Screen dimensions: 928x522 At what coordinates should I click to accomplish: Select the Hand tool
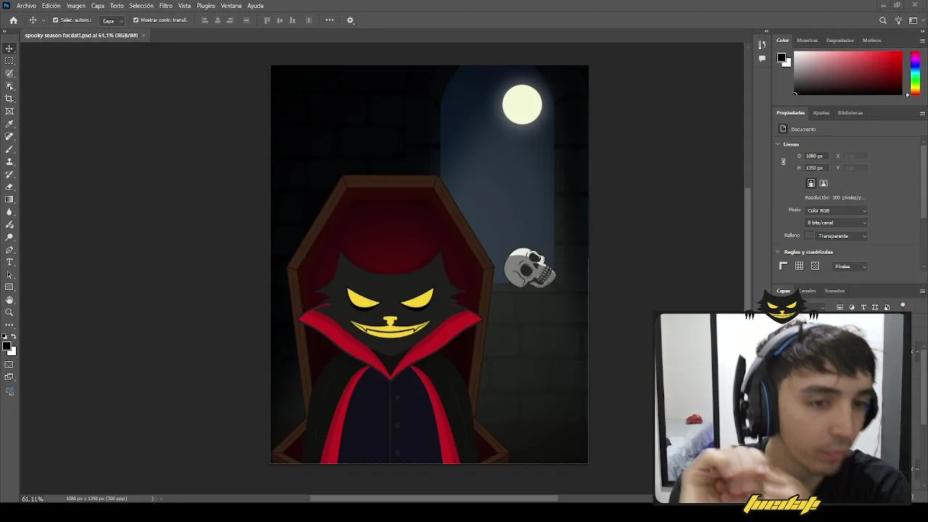coord(9,299)
